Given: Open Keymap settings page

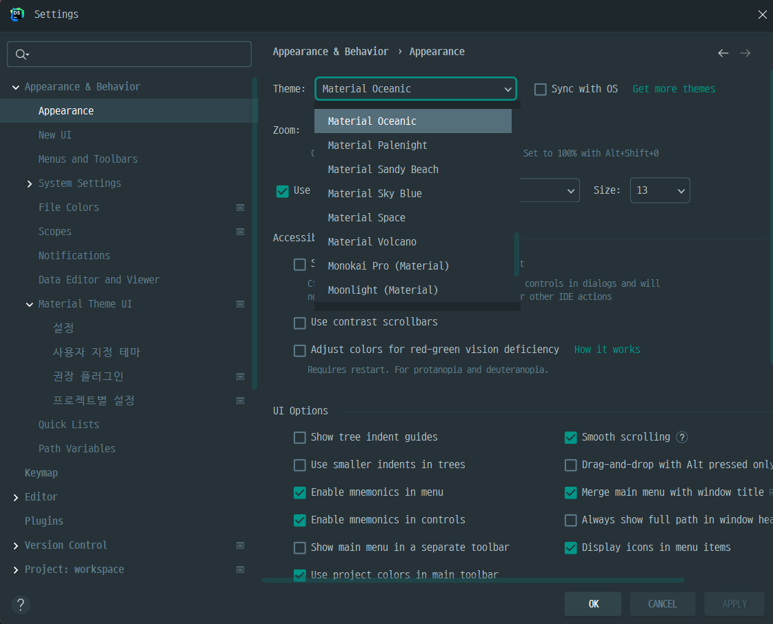Looking at the screenshot, I should (x=41, y=473).
